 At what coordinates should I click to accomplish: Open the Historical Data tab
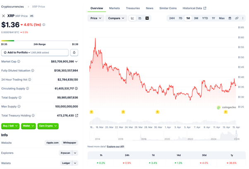point(194,8)
